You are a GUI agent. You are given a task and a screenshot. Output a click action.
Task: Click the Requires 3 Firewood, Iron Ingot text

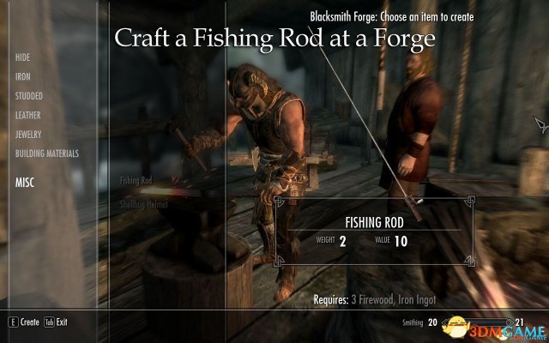coord(375,300)
